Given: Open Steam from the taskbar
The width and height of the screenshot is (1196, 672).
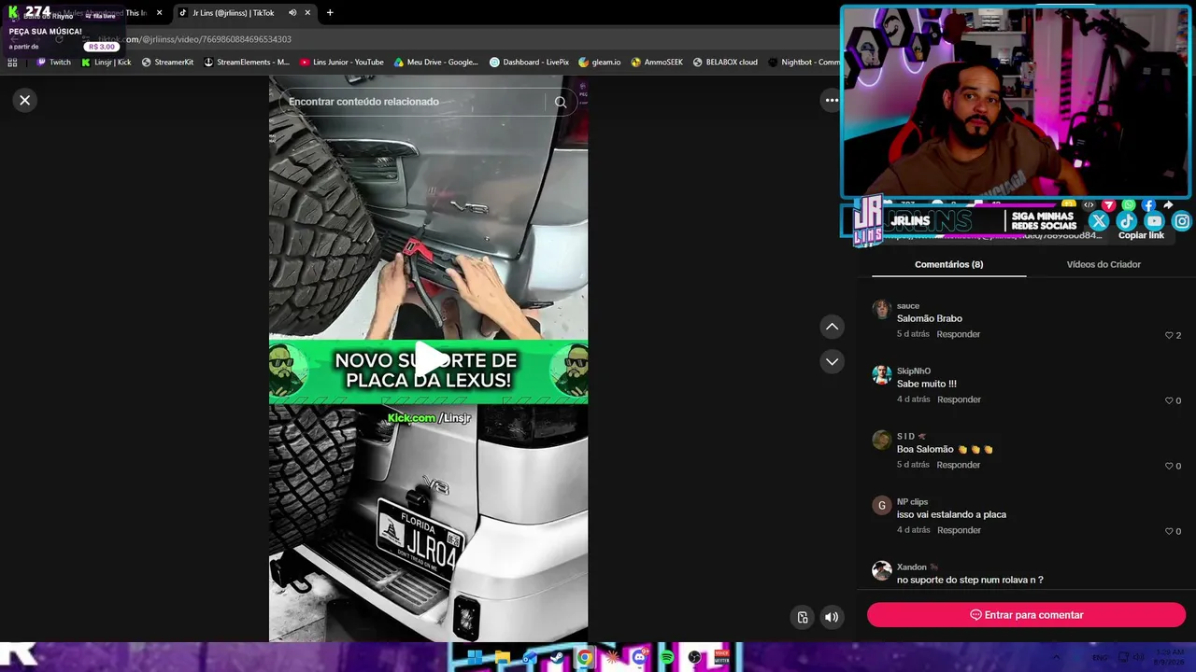Looking at the screenshot, I should click(x=557, y=658).
